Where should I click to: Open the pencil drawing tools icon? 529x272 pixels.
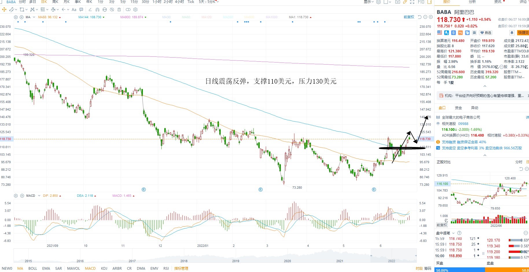(405, 2)
